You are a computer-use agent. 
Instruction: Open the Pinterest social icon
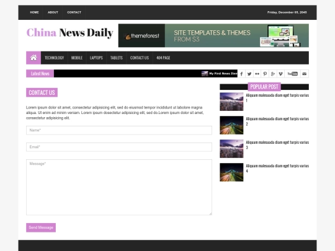[x=265, y=74]
